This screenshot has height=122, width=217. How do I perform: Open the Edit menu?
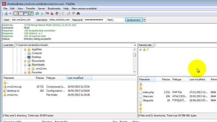pos(12,8)
